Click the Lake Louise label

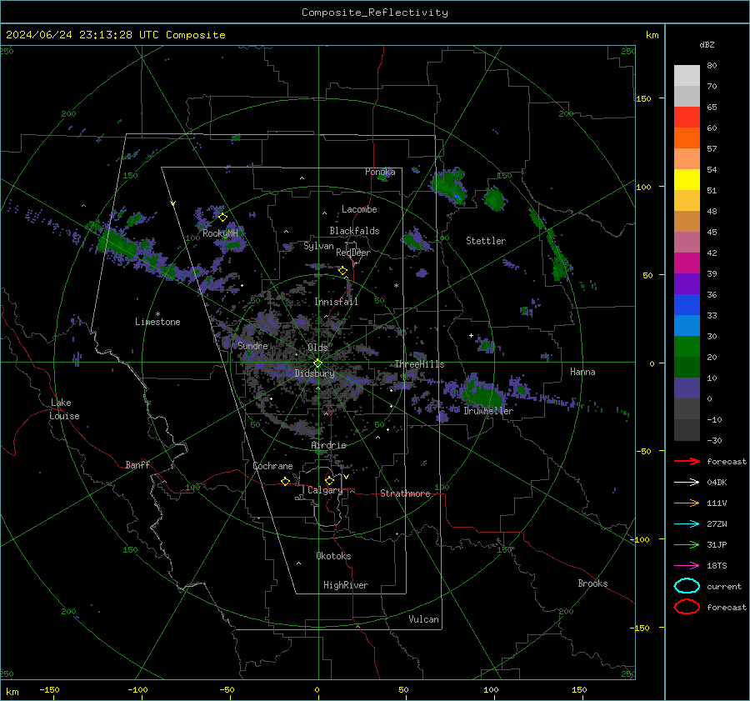pos(64,409)
